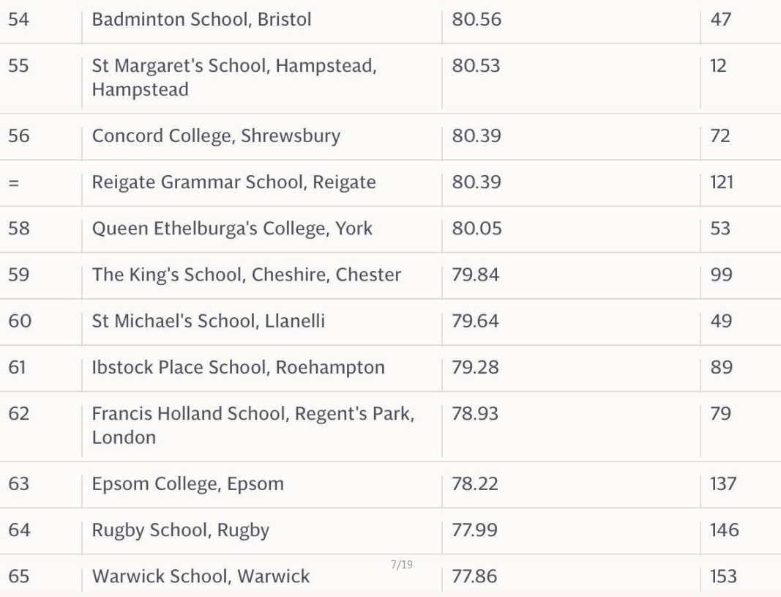The width and height of the screenshot is (781, 597).
Task: Select Reigate Grammar School, Reigate
Action: (x=233, y=182)
